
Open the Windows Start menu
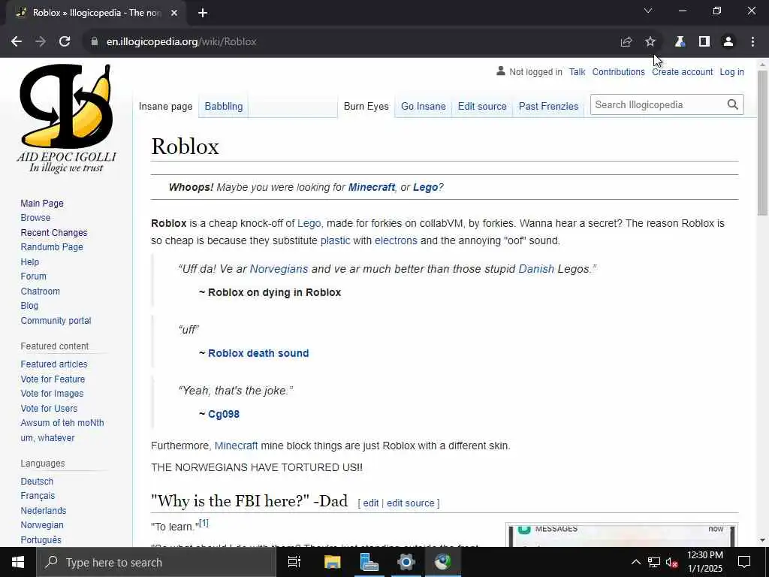pos(18,562)
